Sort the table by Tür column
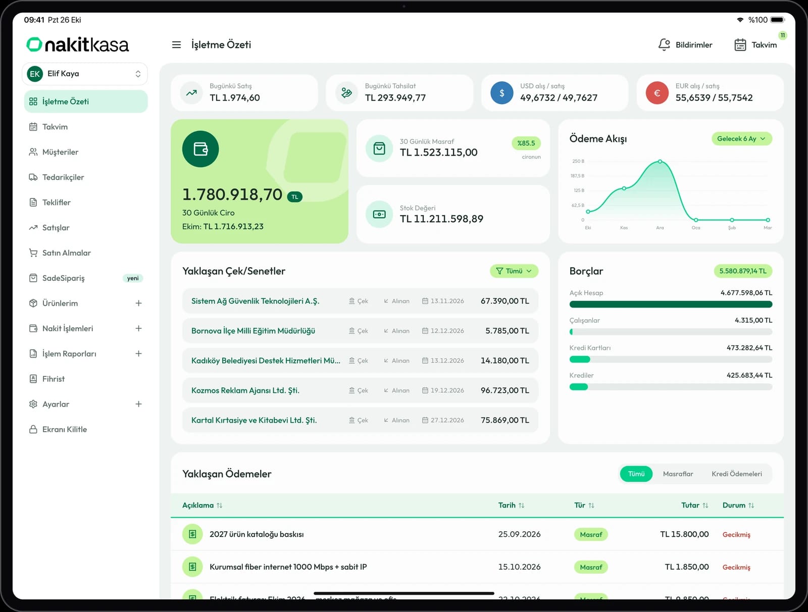 click(584, 505)
